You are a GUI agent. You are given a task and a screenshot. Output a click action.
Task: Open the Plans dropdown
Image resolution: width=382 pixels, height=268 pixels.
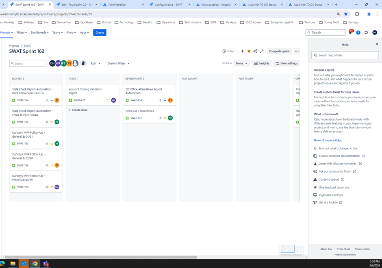click(x=72, y=32)
